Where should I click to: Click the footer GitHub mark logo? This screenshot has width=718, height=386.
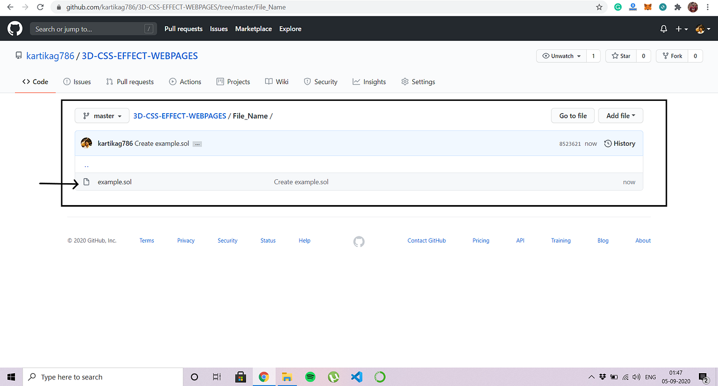point(358,241)
